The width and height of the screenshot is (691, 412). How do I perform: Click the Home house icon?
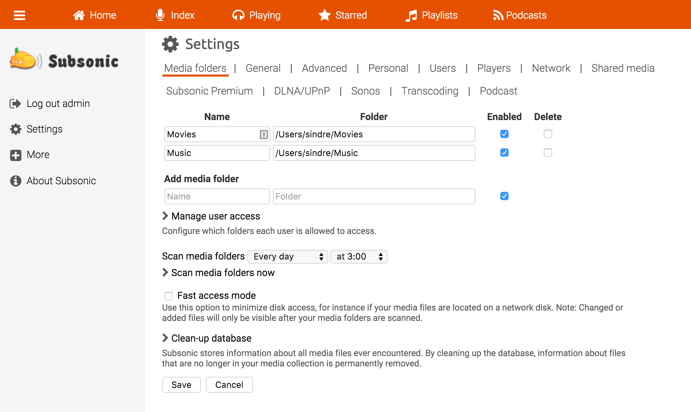[x=79, y=15]
